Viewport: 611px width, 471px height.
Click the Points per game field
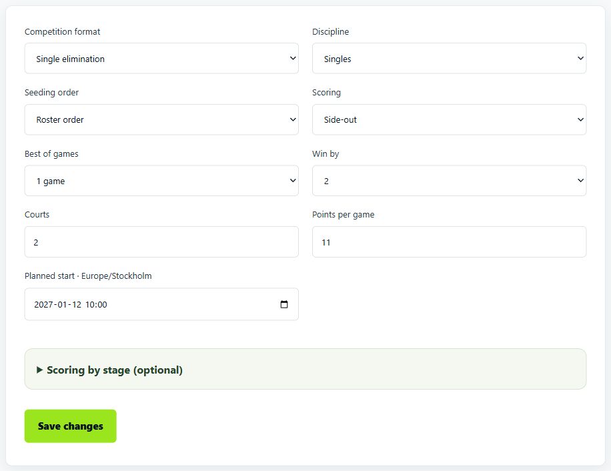(x=449, y=242)
